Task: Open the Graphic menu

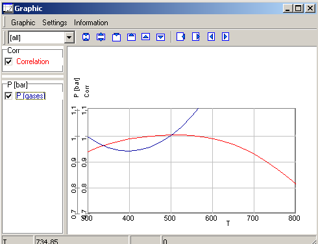Action: 23,23
